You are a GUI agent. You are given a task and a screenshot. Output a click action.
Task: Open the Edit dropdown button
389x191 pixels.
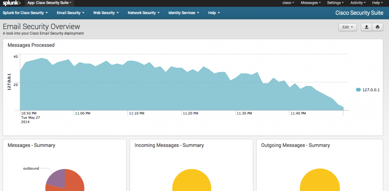(348, 27)
